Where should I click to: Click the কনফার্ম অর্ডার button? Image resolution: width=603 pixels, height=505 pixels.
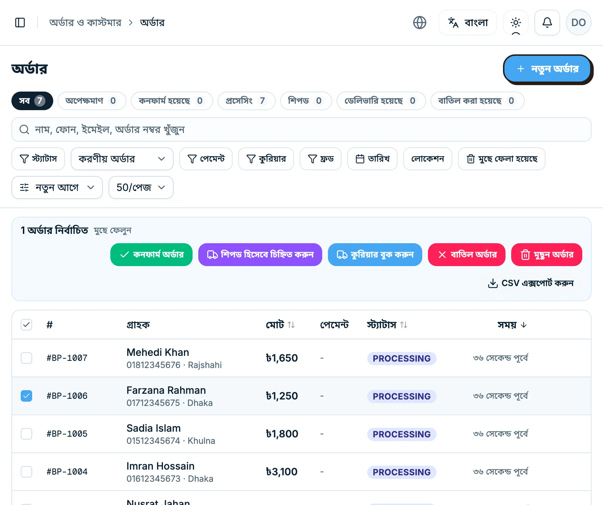click(151, 255)
